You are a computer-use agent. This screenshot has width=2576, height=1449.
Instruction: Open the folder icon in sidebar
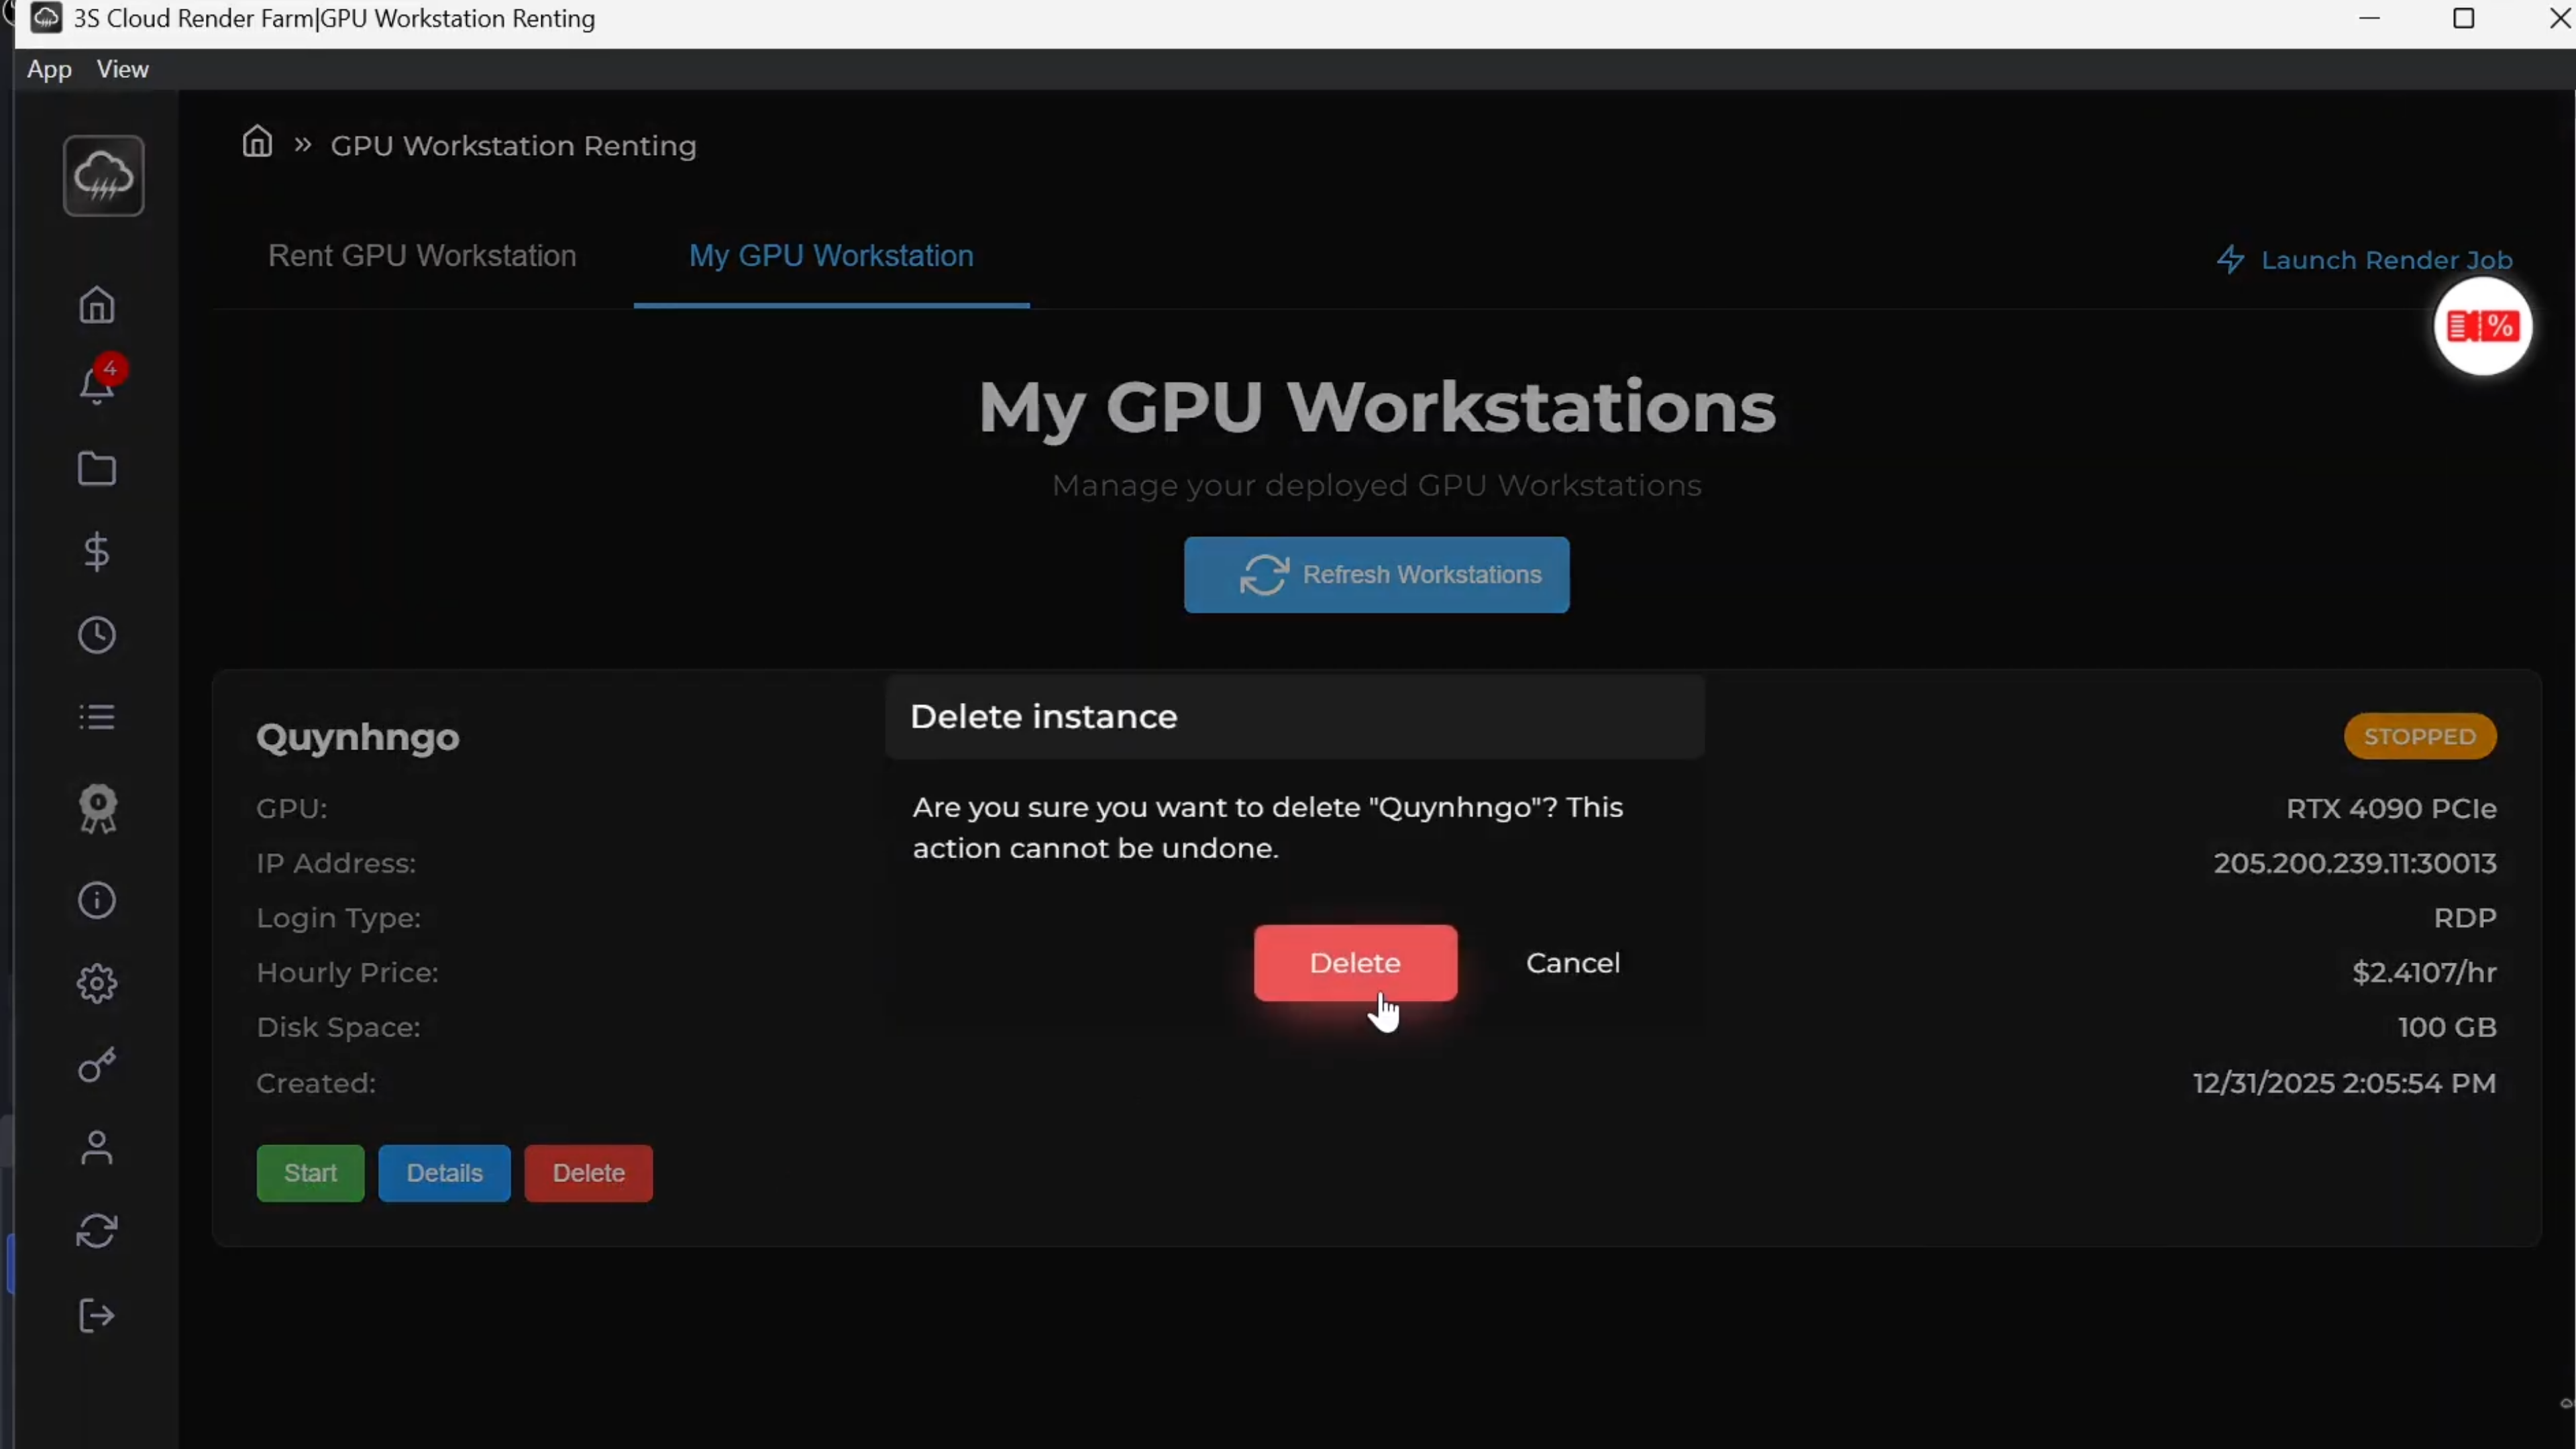click(97, 469)
